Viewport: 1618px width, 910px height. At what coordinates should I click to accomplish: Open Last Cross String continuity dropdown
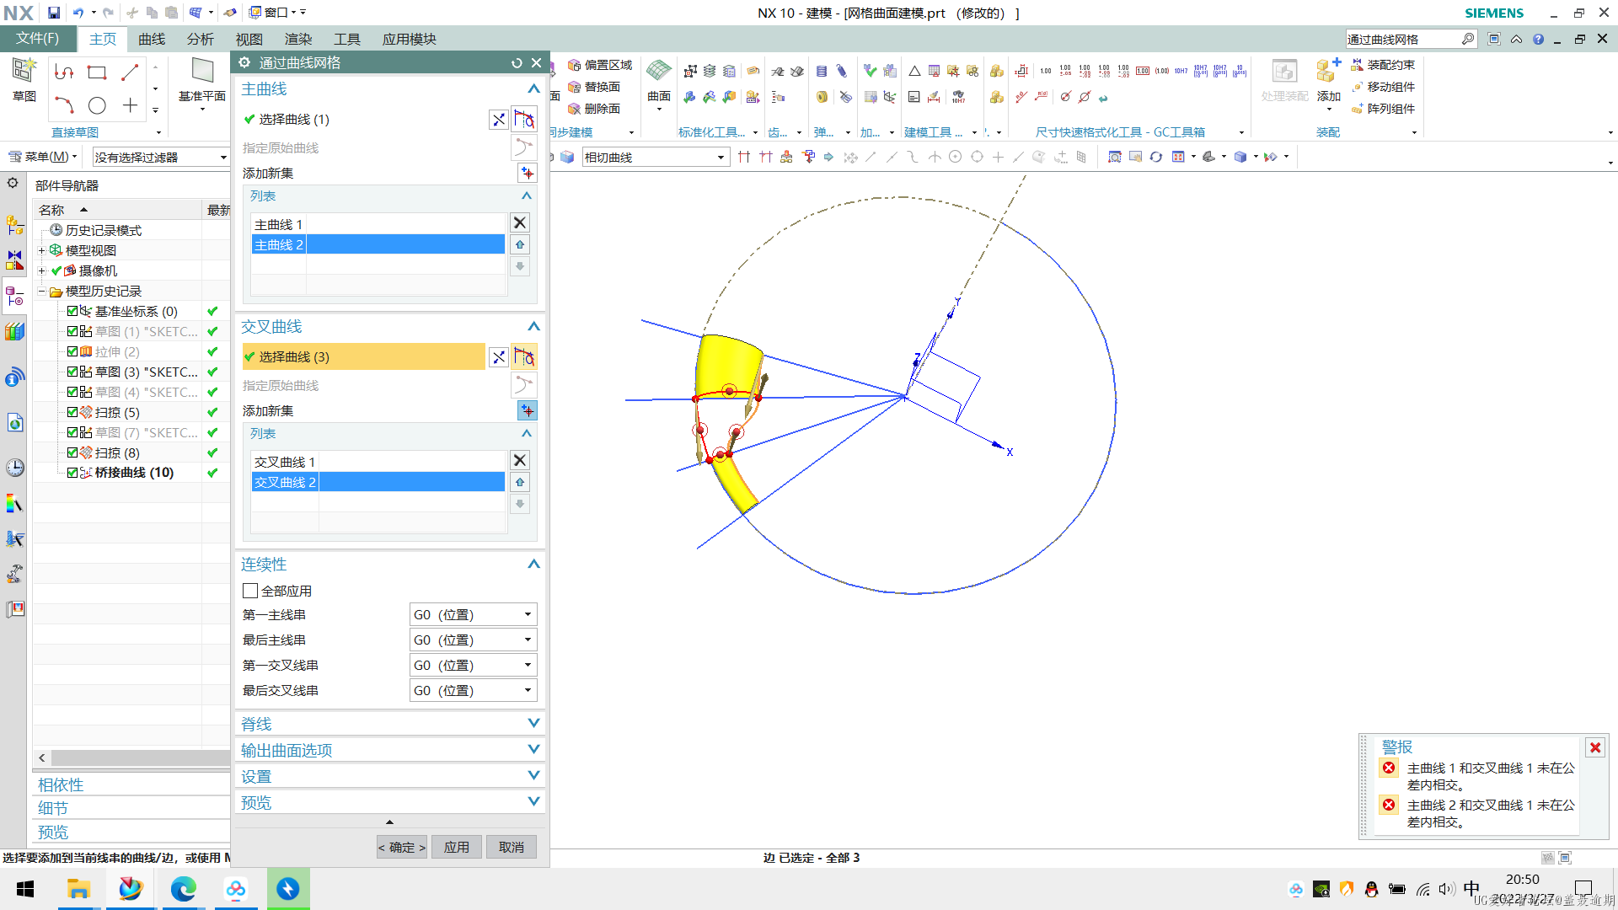click(473, 691)
